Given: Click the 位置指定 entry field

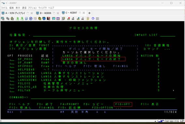Looking at the screenshot, I should 54,35.
